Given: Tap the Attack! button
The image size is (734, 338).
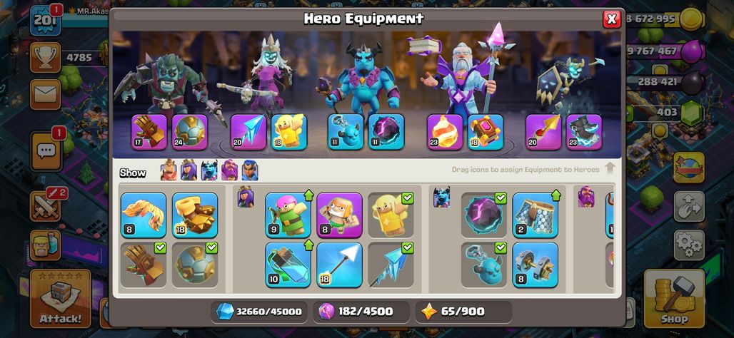Looking at the screenshot, I should point(61,298).
